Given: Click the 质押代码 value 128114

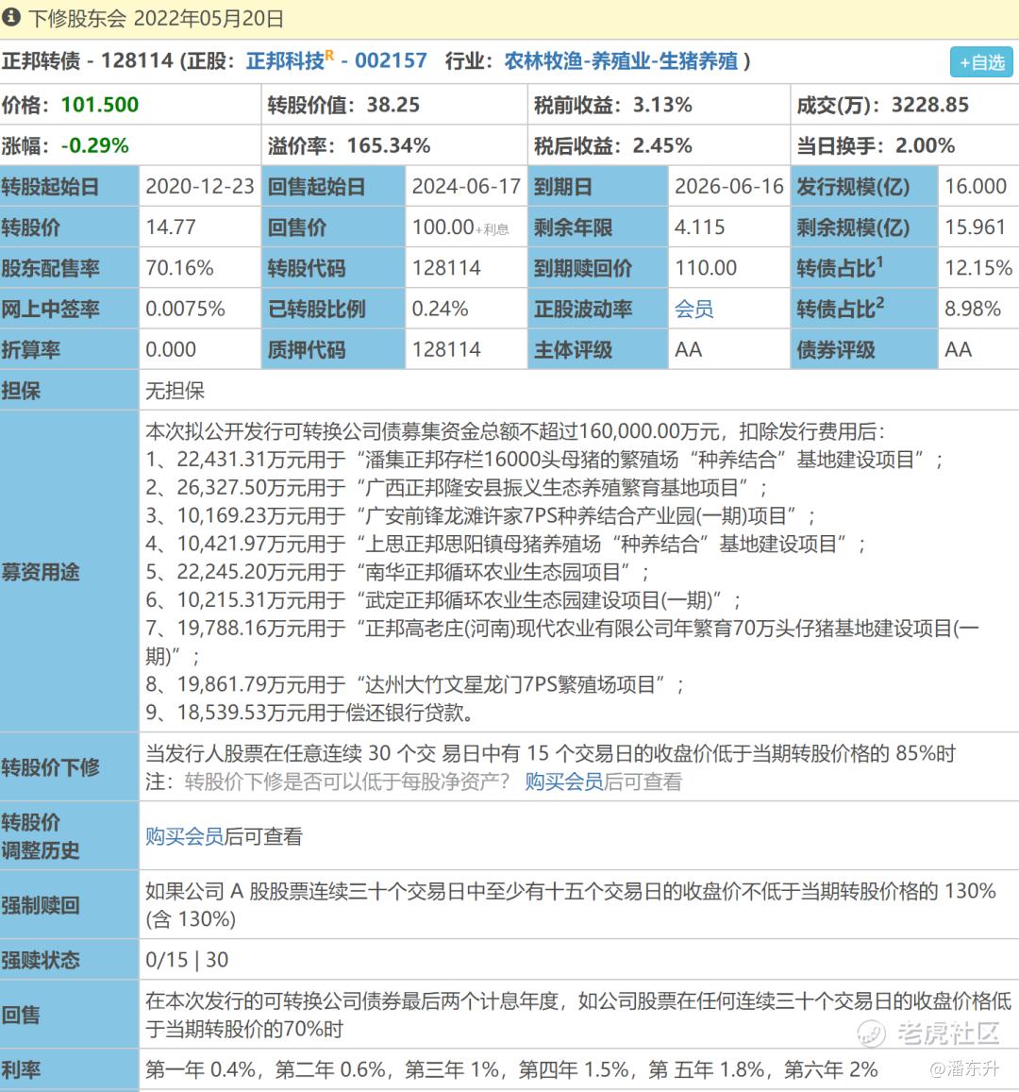Looking at the screenshot, I should [446, 349].
